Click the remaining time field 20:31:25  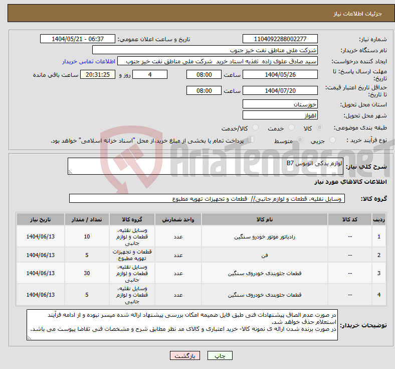[98, 75]
